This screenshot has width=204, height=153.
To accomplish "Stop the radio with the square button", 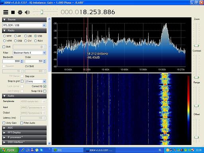I will (x=13, y=12).
